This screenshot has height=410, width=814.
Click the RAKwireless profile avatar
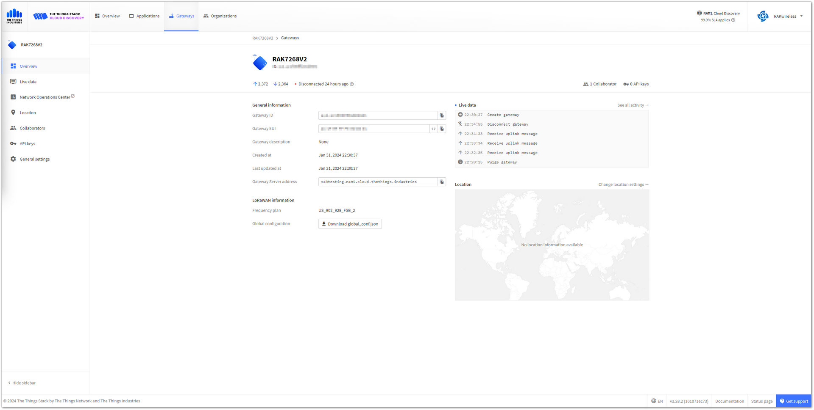click(763, 16)
